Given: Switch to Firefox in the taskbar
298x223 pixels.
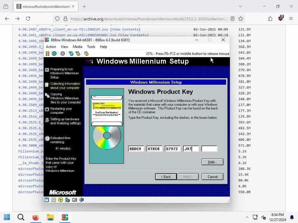Looking at the screenshot, I should point(36,217).
